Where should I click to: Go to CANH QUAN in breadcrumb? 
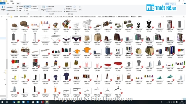coord(48,17)
